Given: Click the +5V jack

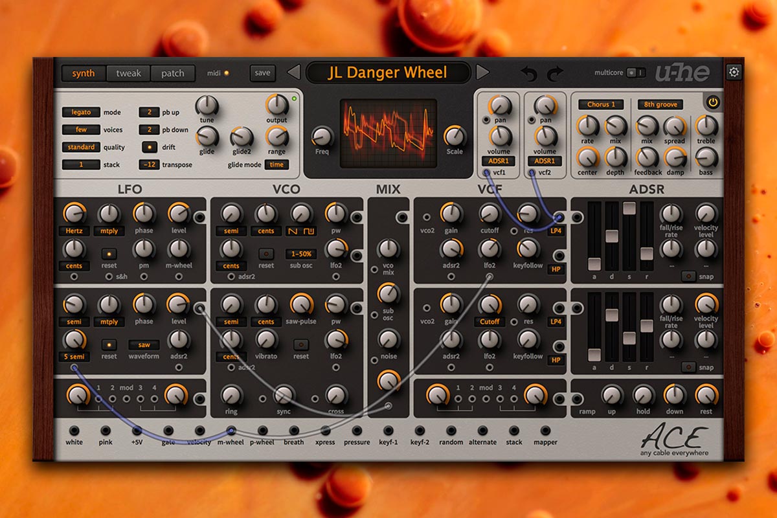Looking at the screenshot, I should (x=137, y=430).
